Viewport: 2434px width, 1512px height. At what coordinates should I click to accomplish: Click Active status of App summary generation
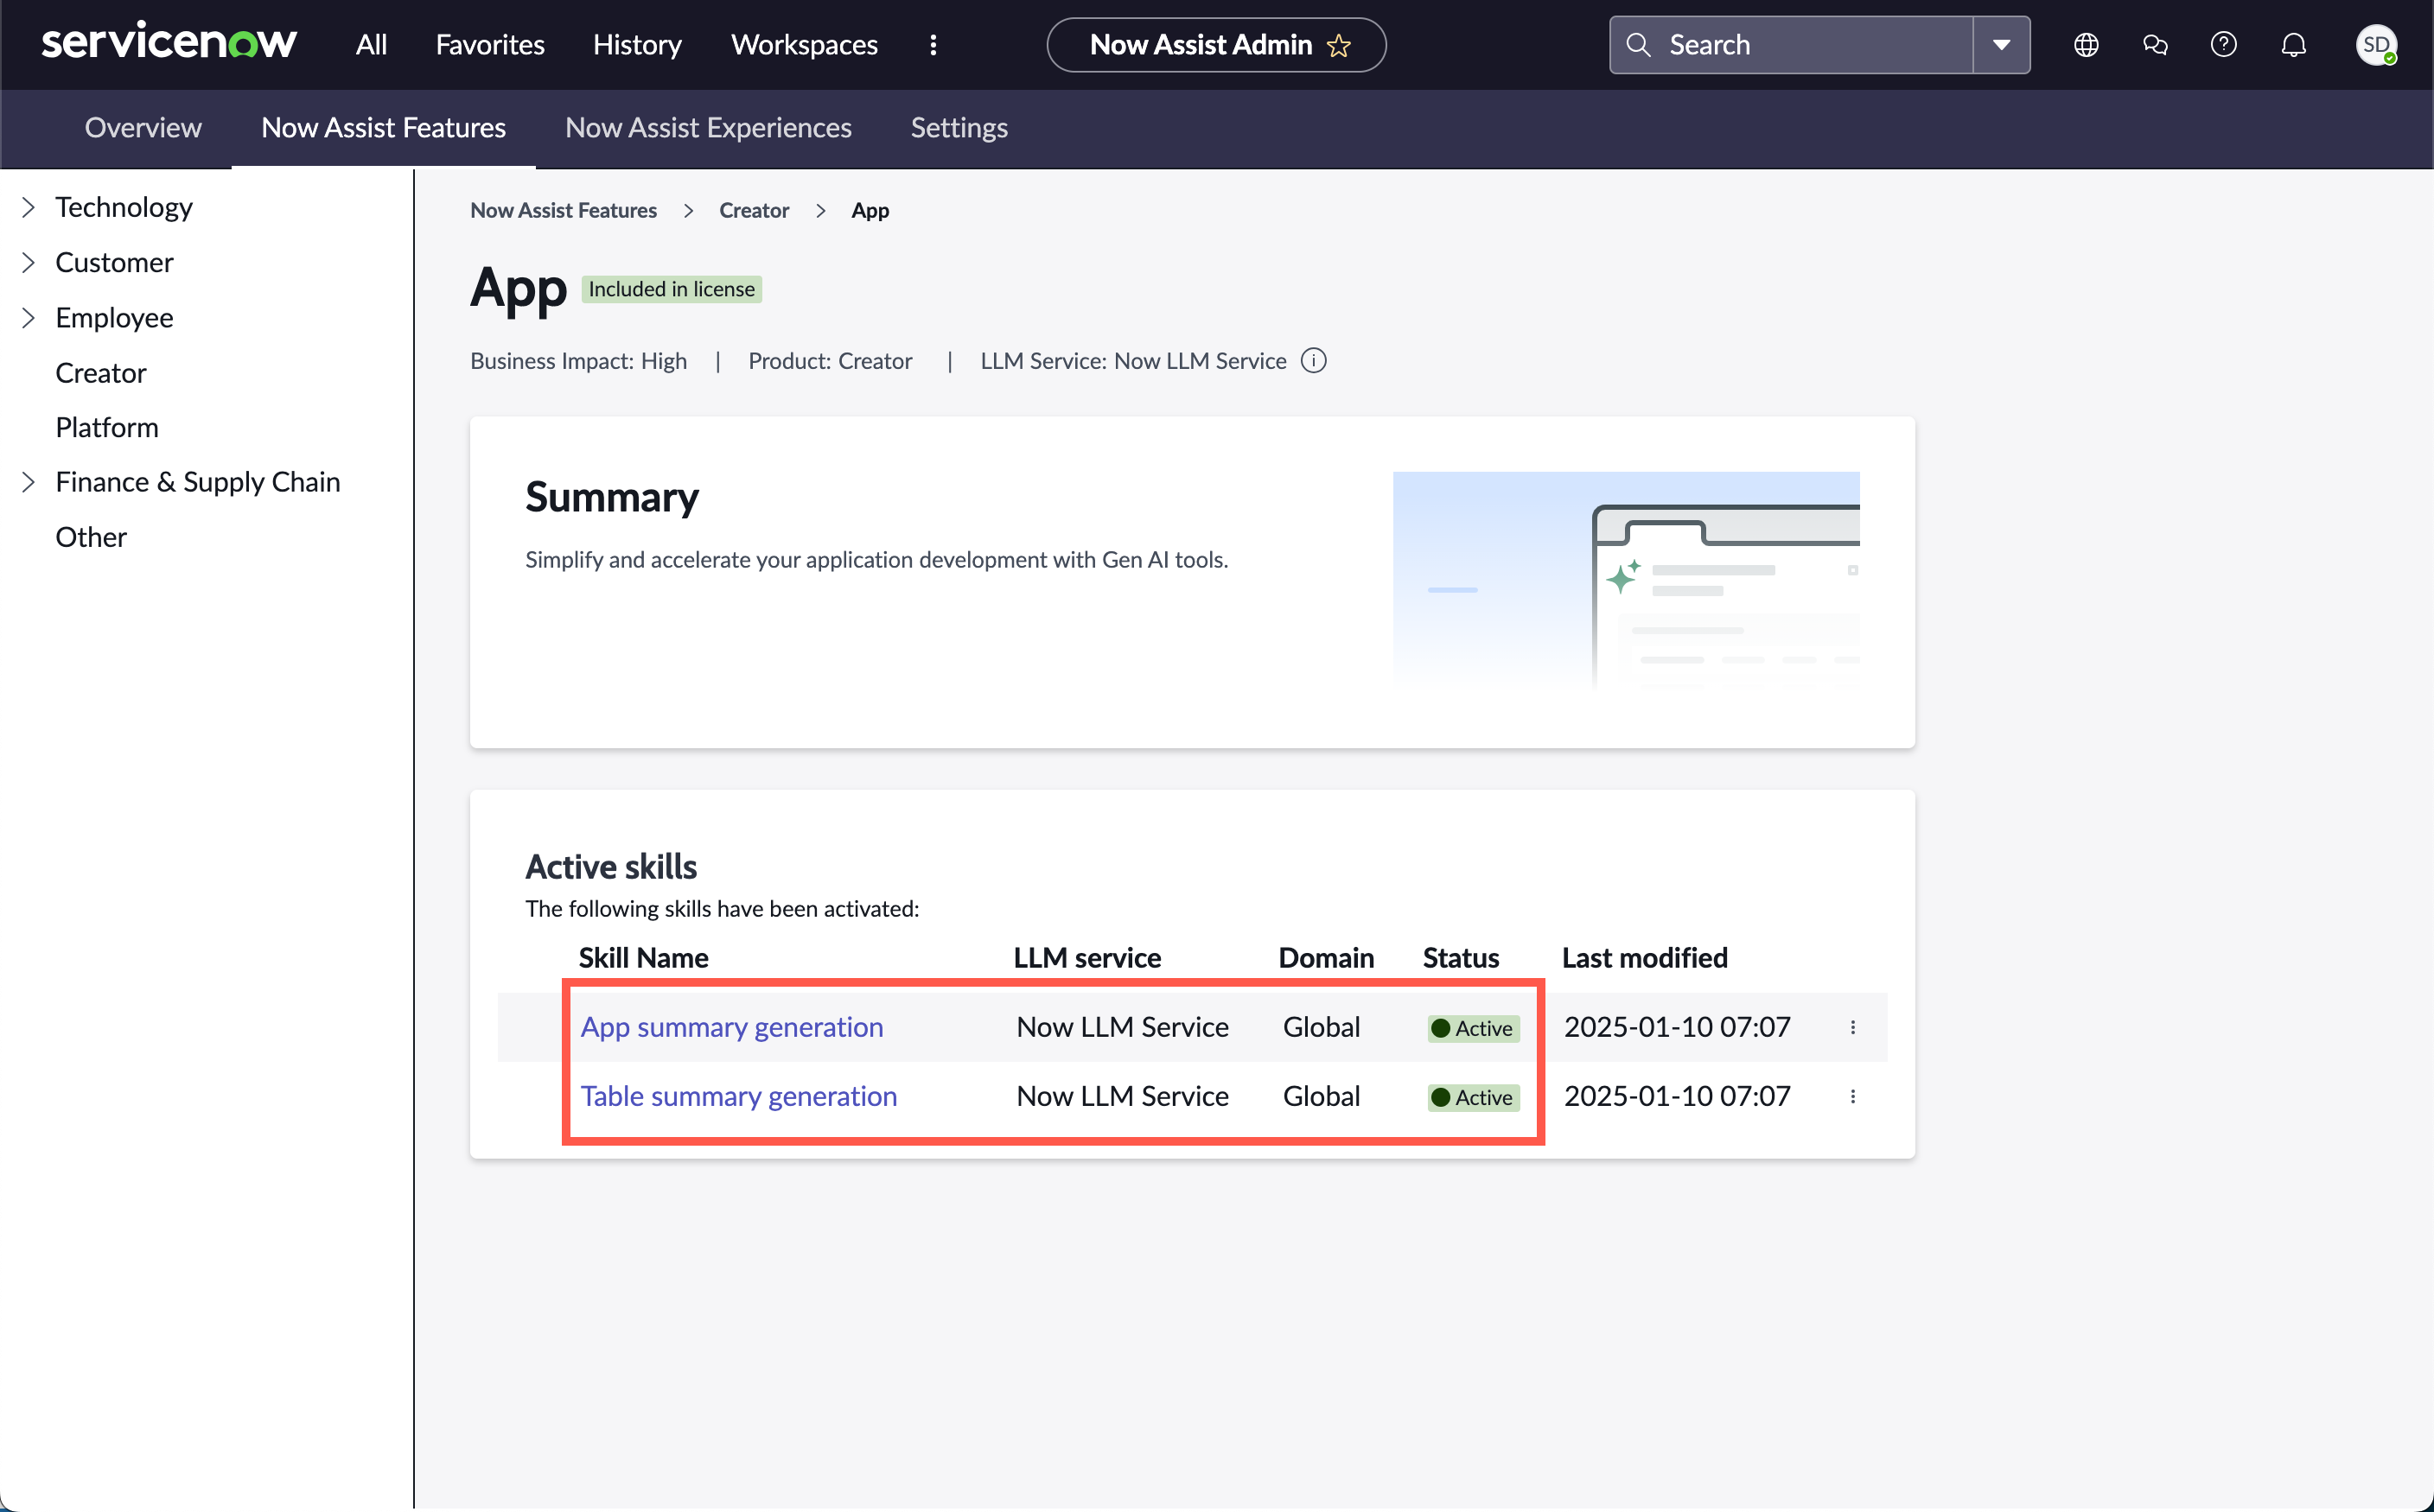[1474, 1028]
